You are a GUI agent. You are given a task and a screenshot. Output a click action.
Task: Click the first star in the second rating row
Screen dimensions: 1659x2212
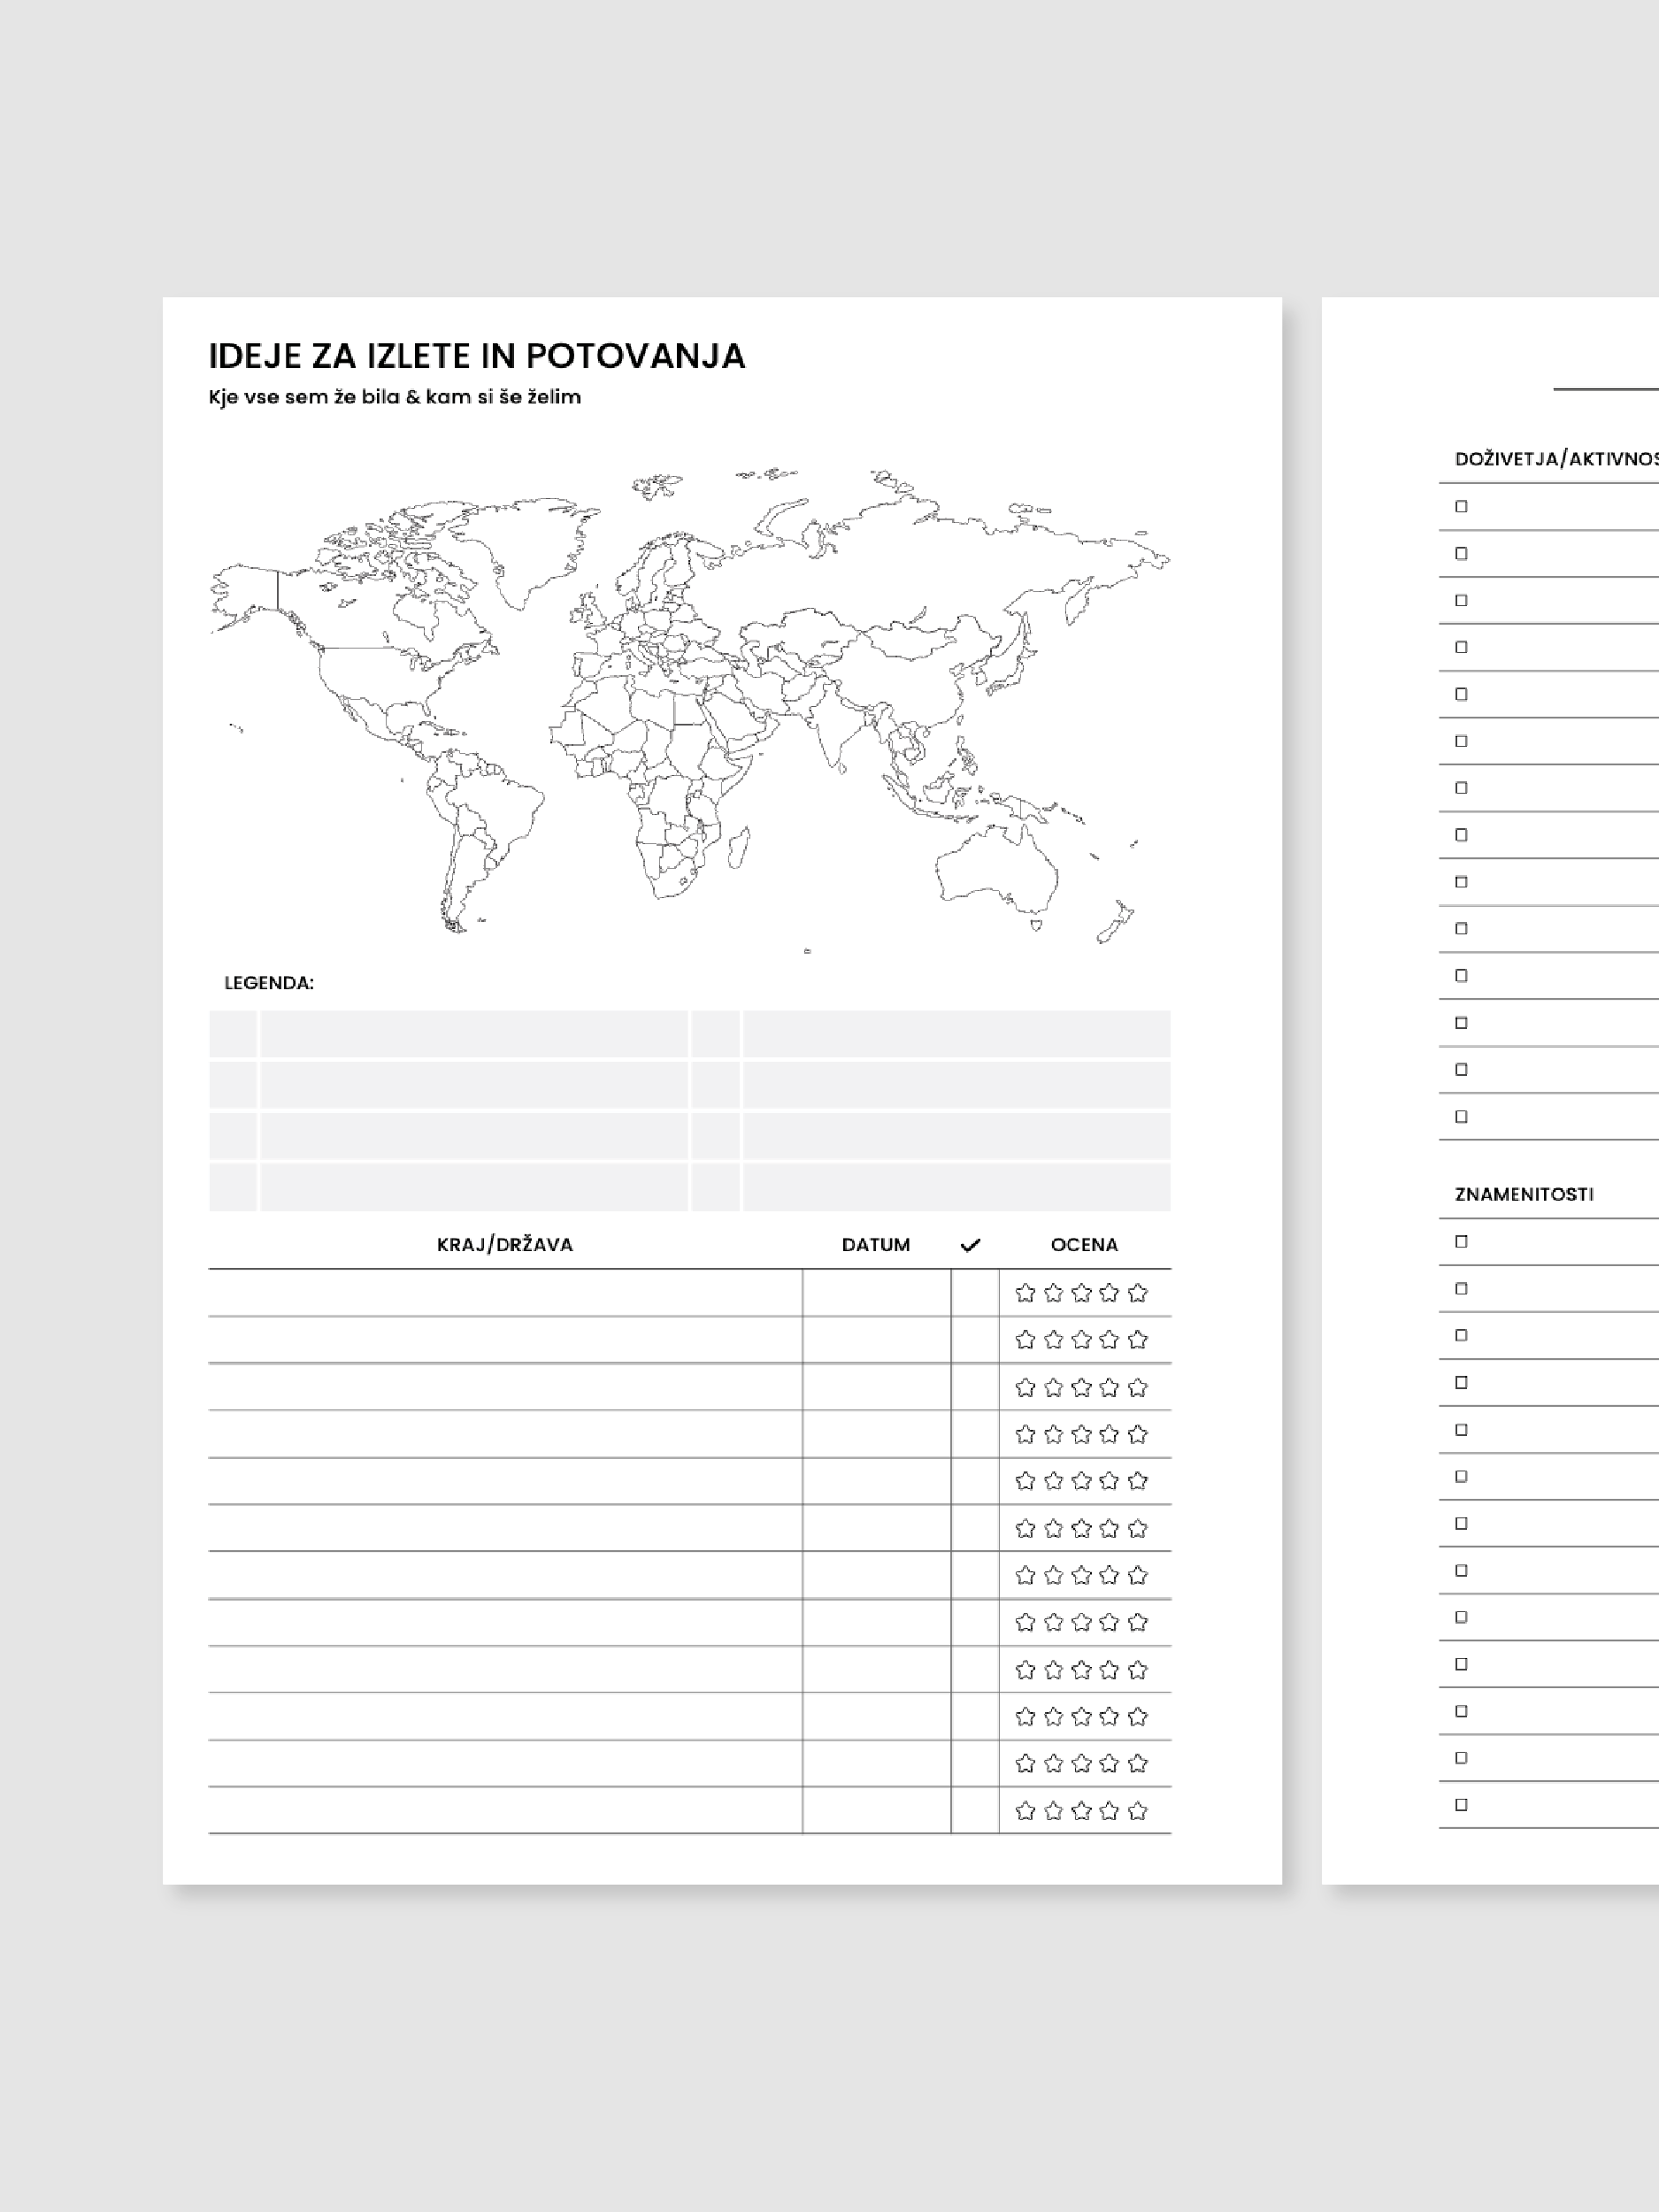(x=1024, y=1340)
